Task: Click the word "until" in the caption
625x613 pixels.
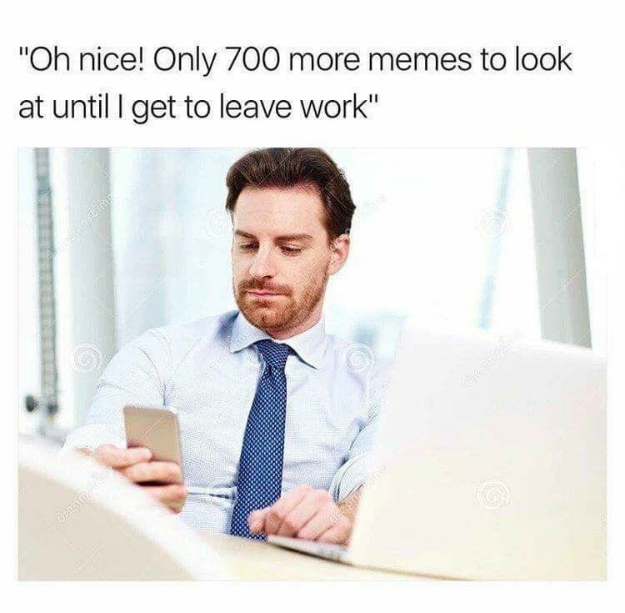Action: [x=79, y=108]
